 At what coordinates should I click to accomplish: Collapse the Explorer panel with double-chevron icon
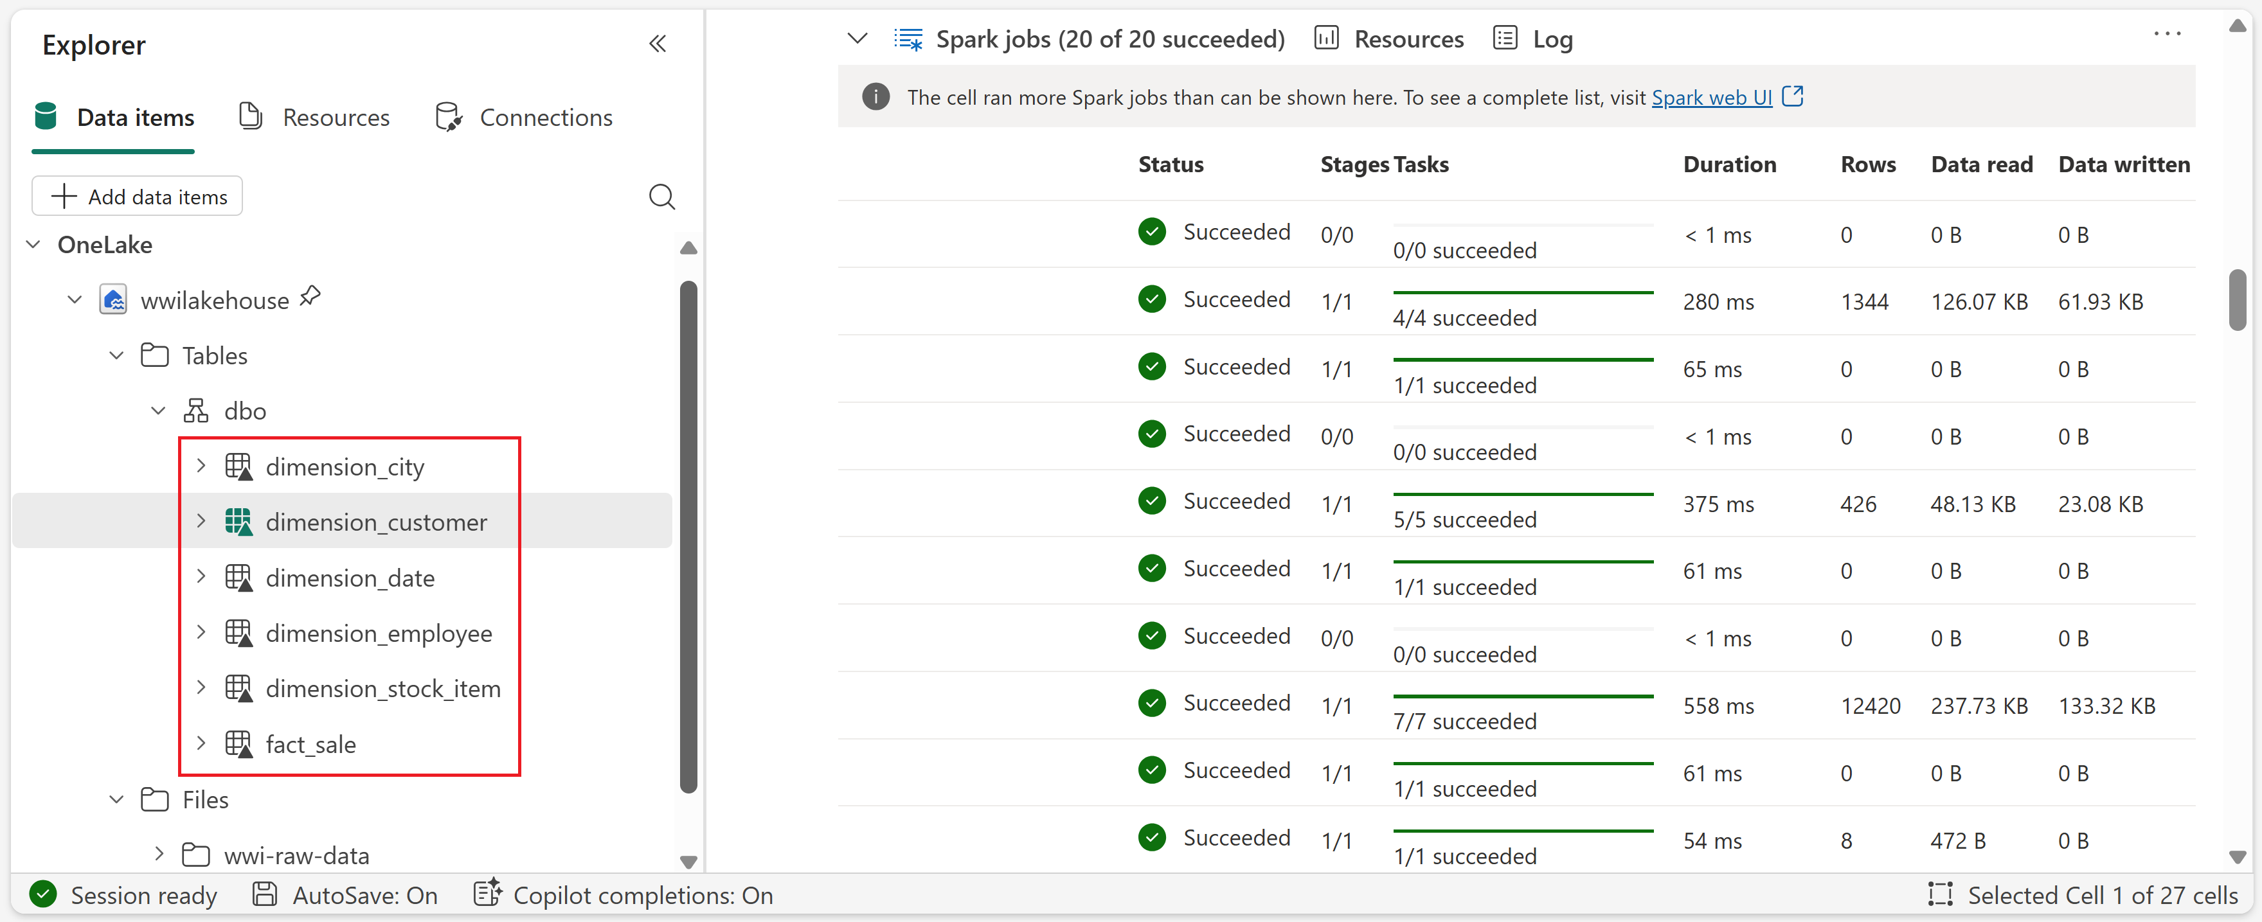657,44
